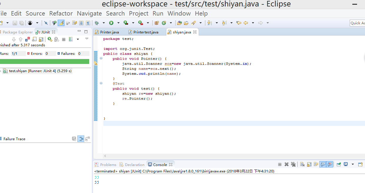Go to Last Edit Location
Image resolution: width=365 pixels, height=193 pixels.
click(239, 23)
